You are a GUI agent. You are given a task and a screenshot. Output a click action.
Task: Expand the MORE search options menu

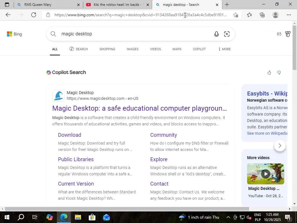tap(224, 49)
